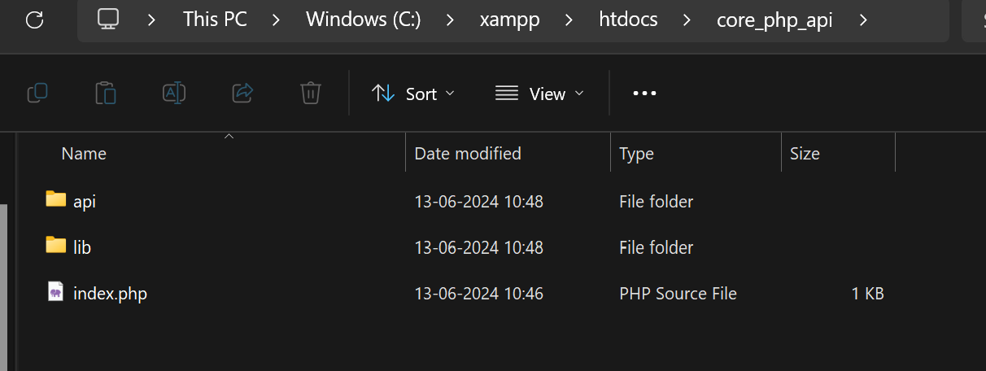Go to htdocs in breadcrumb
The height and width of the screenshot is (371, 986).
(x=626, y=20)
